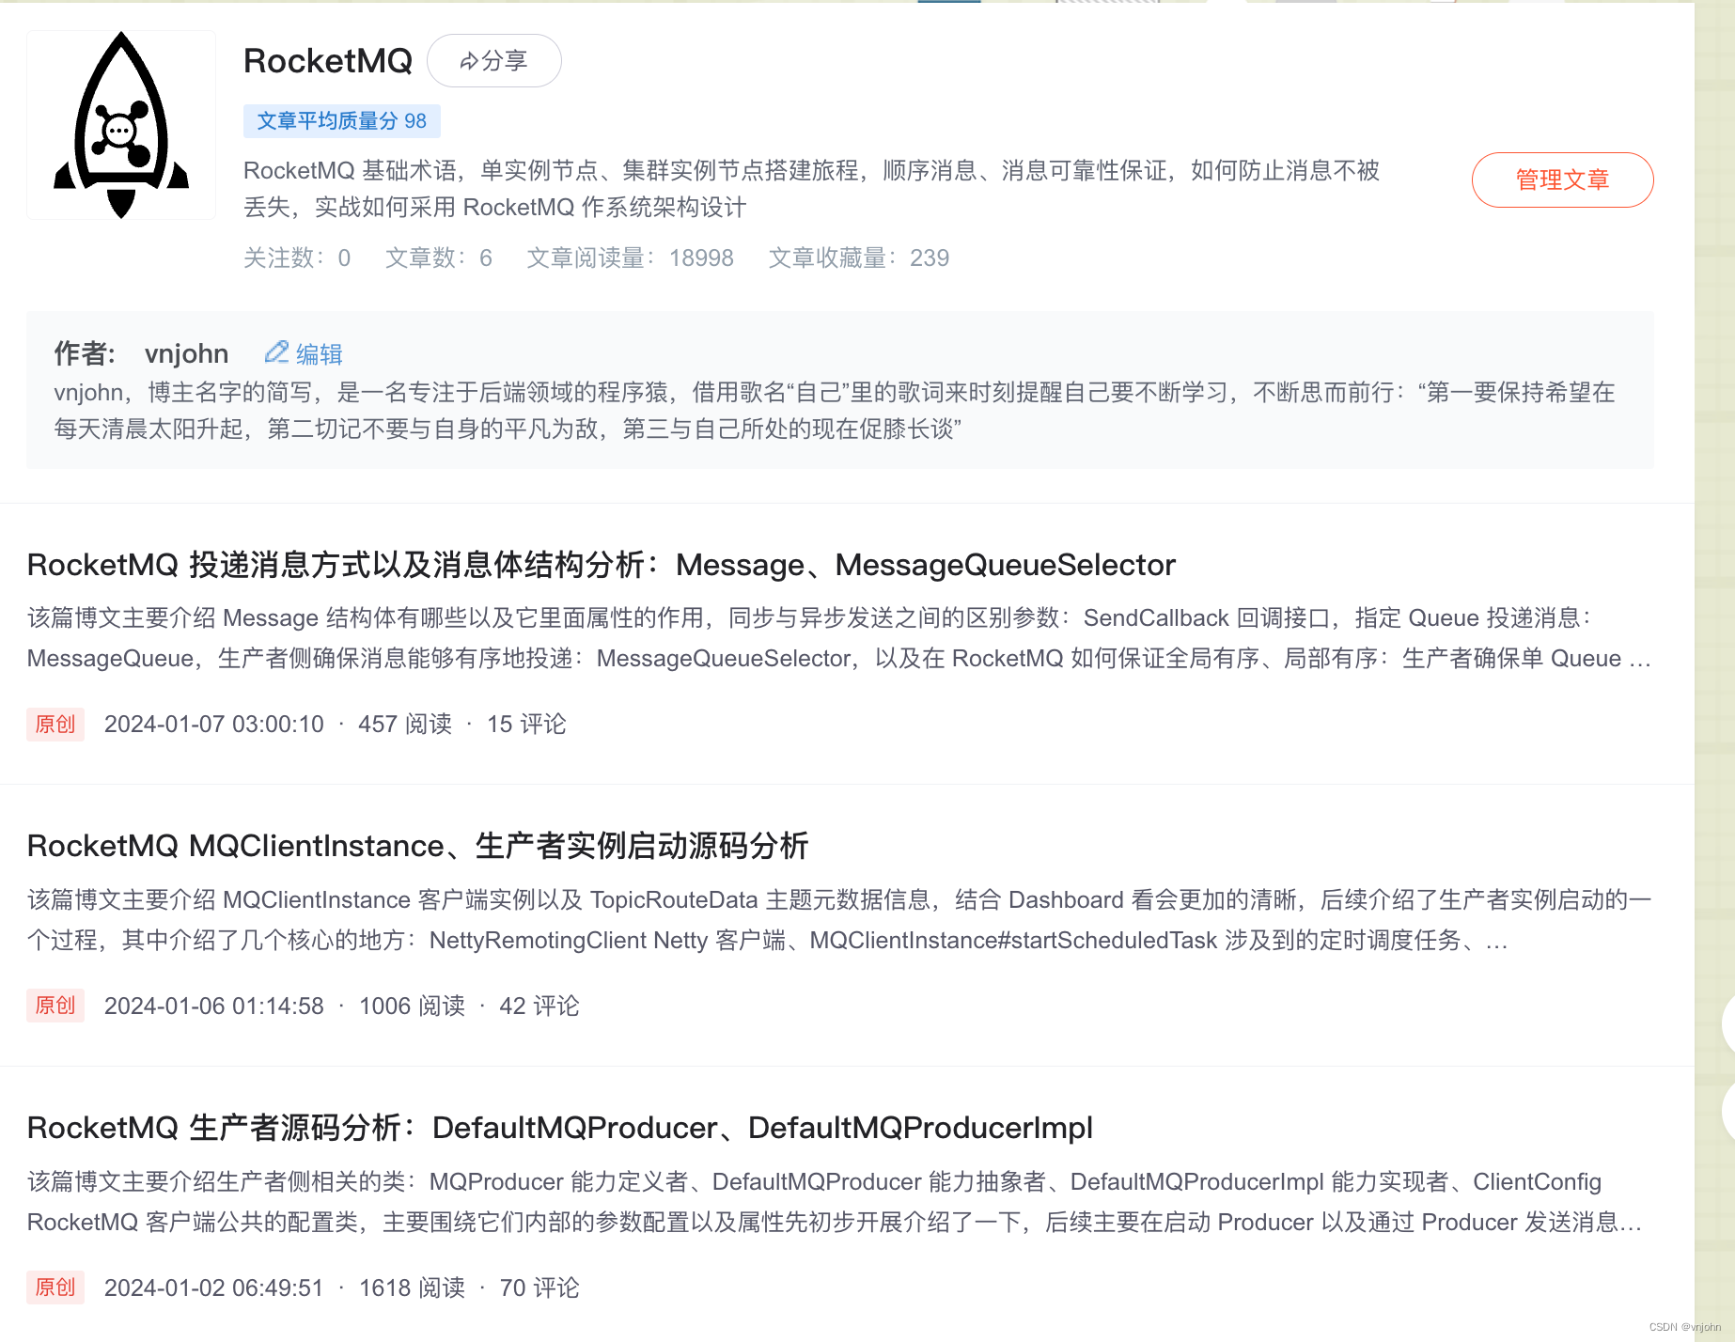
Task: Click the 管理文章 button
Action: [1562, 179]
